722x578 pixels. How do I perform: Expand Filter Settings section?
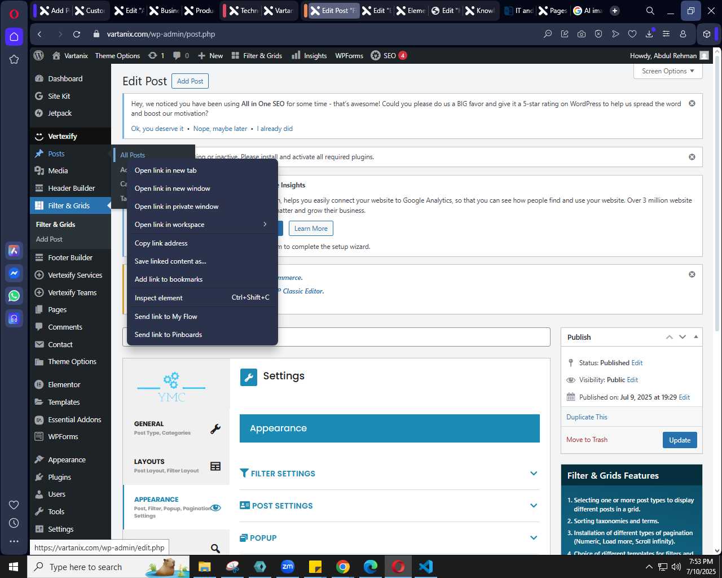389,474
